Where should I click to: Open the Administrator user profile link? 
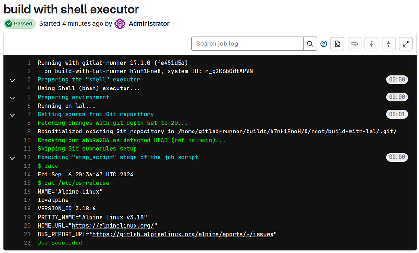point(149,24)
